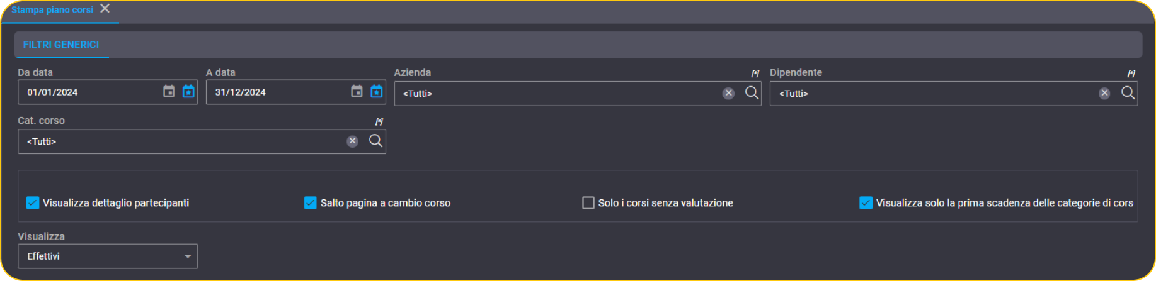Enable Solo i corsi senza valutazione
This screenshot has height=281, width=1156.
coord(588,202)
